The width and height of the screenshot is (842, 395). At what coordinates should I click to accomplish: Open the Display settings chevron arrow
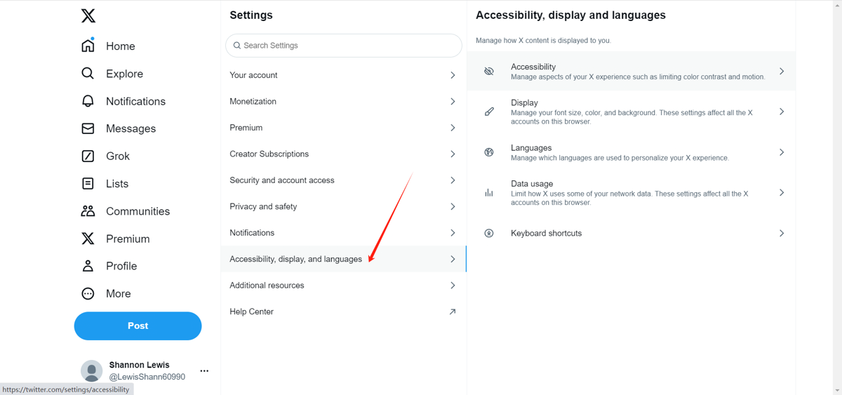[781, 112]
